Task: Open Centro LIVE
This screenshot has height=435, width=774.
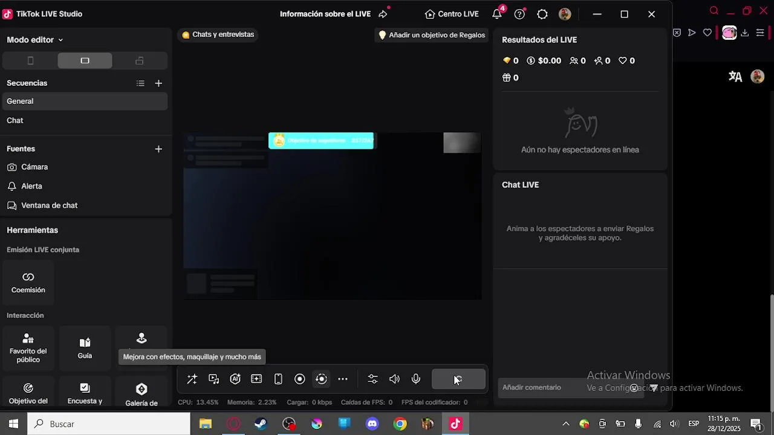Action: (x=452, y=14)
